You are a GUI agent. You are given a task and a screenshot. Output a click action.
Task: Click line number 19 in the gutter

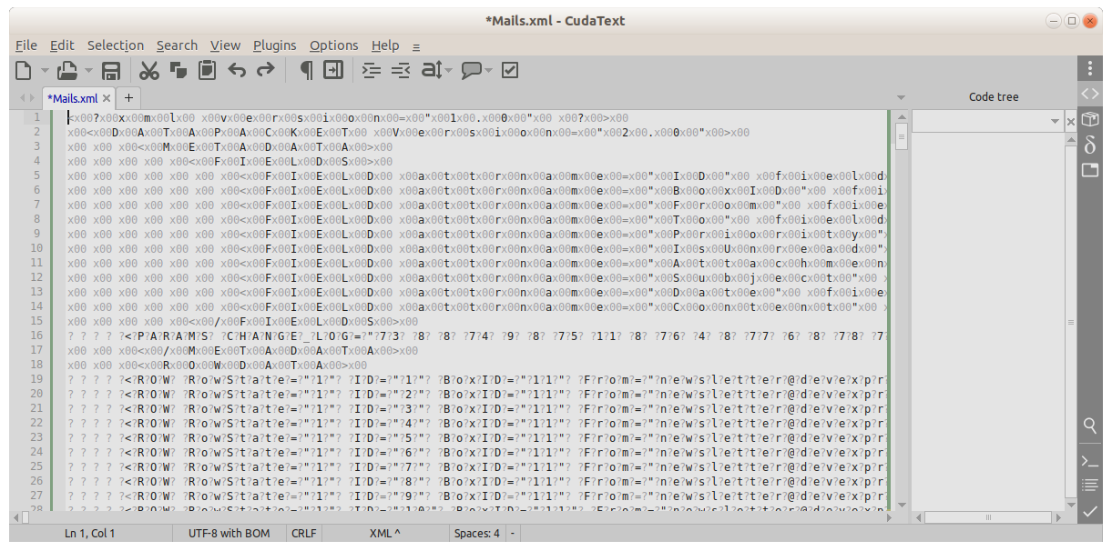(37, 379)
